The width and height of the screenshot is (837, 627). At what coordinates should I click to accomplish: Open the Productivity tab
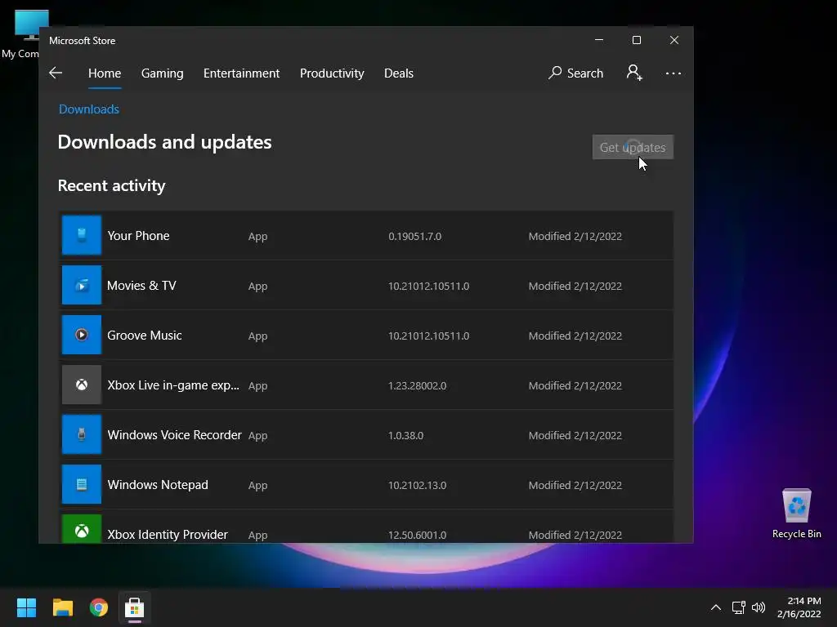(x=332, y=73)
